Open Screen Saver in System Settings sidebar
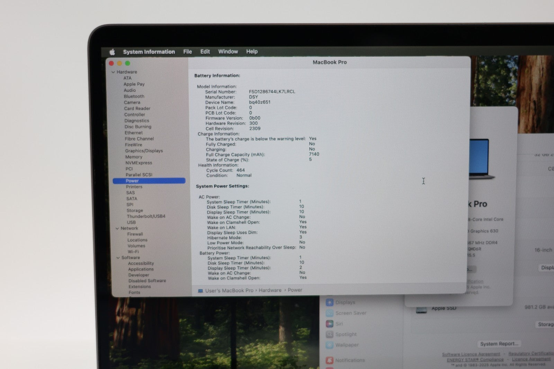Screen dimensions: 554x369 pos(346,313)
